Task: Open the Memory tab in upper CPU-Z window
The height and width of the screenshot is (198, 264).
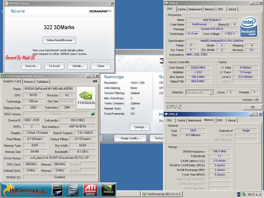Action: click(x=209, y=10)
